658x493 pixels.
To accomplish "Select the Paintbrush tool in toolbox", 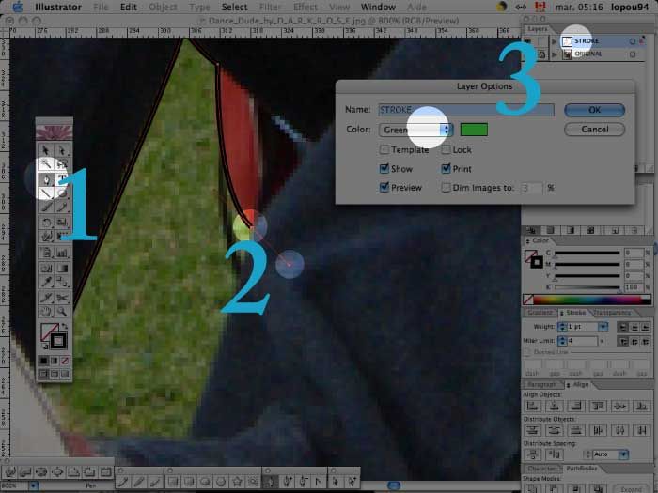I will (x=46, y=208).
